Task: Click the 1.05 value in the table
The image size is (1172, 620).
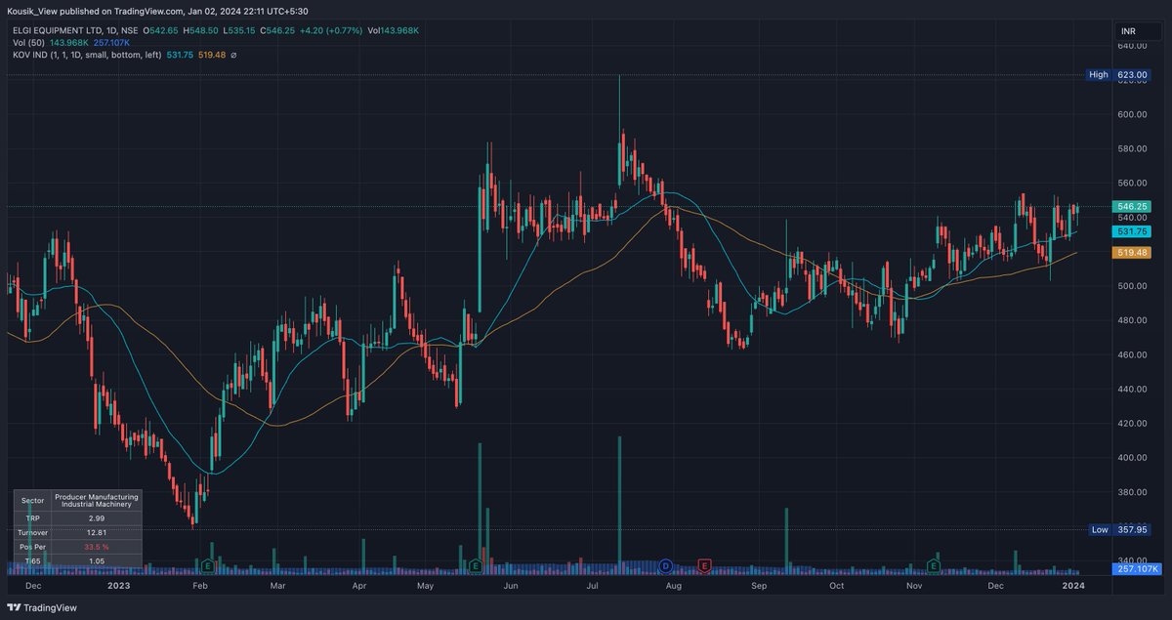Action: click(x=96, y=561)
